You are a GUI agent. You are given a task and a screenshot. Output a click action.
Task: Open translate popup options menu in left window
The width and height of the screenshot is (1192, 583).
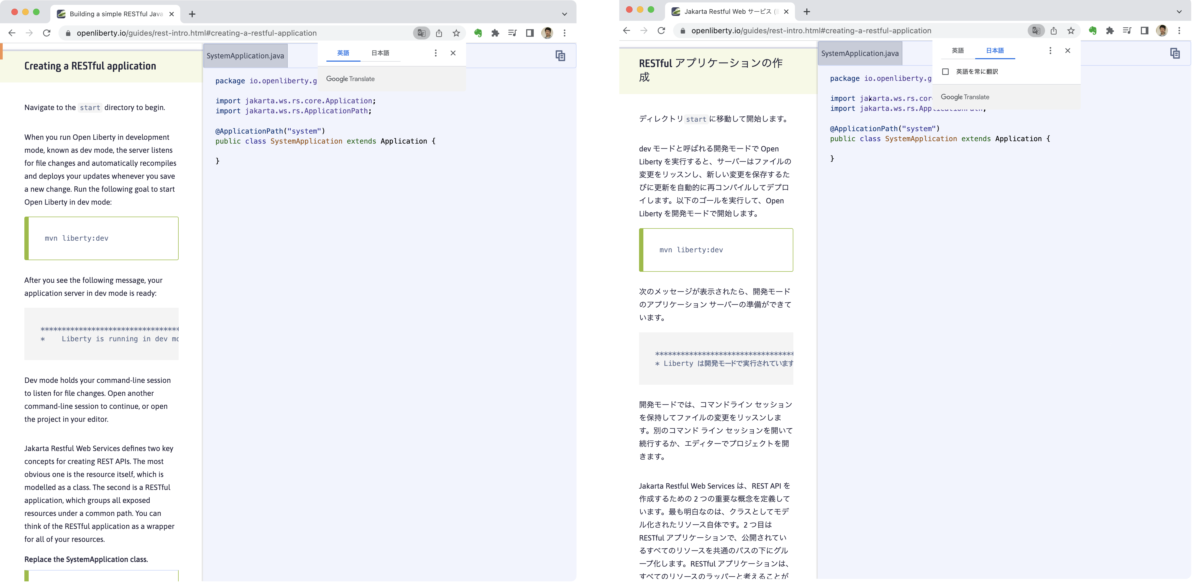435,53
